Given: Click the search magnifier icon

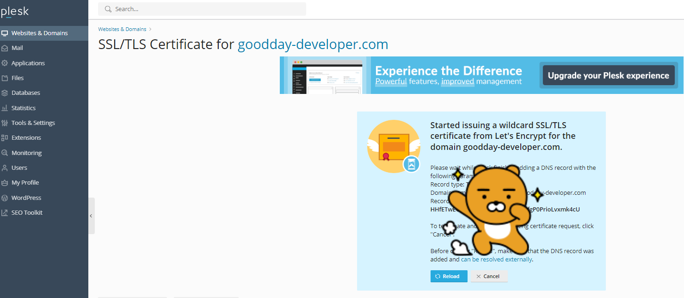Looking at the screenshot, I should [108, 9].
